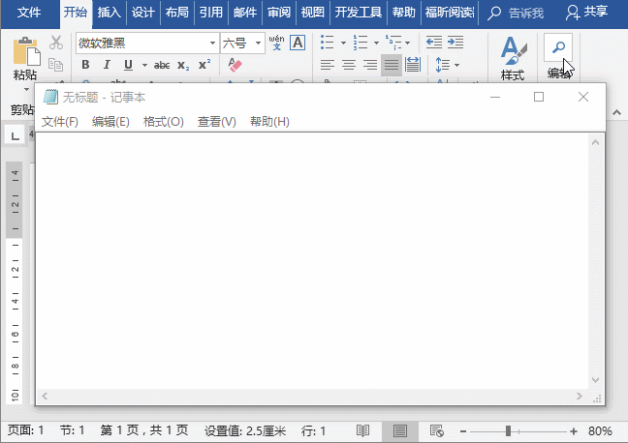This screenshot has width=628, height=443.
Task: Click the zoom slider handle
Action: pyautogui.click(x=508, y=431)
